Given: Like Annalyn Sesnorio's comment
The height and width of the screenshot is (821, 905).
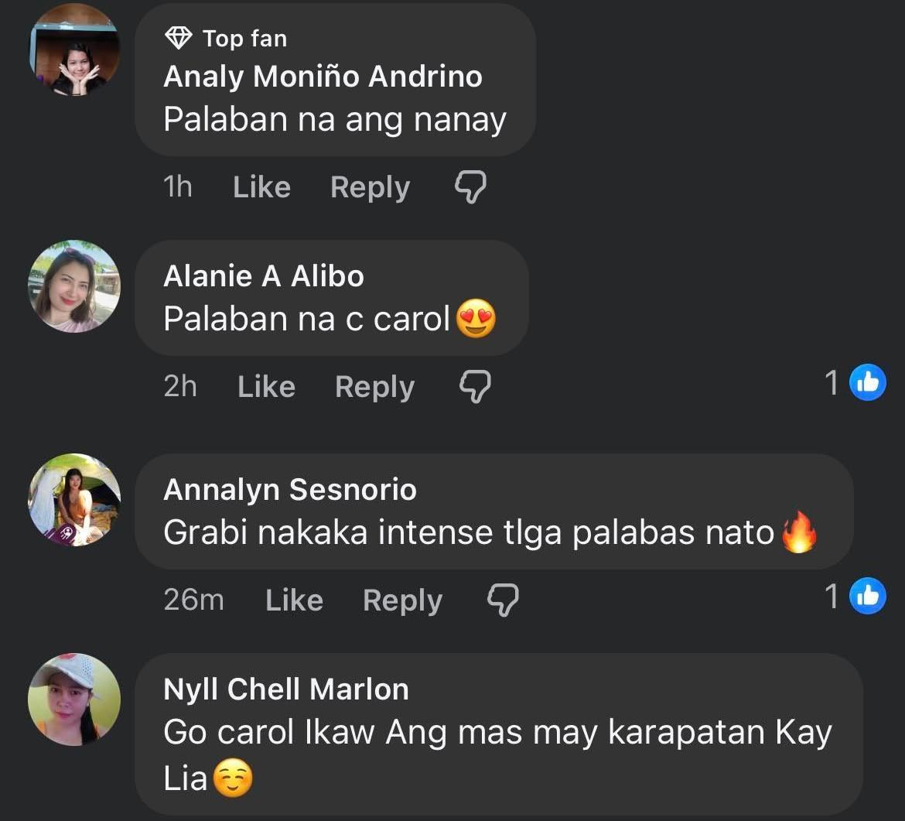Looking at the screenshot, I should pyautogui.click(x=294, y=600).
